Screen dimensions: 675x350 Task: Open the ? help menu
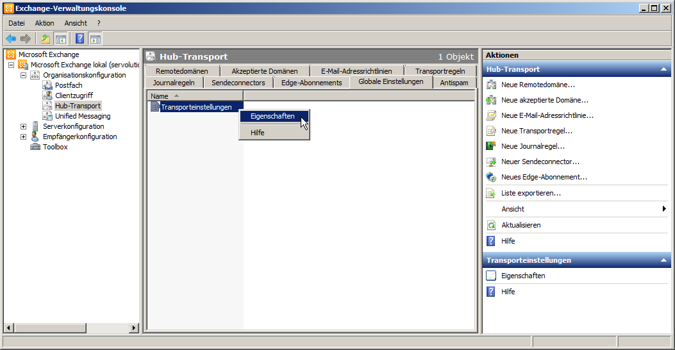(99, 23)
